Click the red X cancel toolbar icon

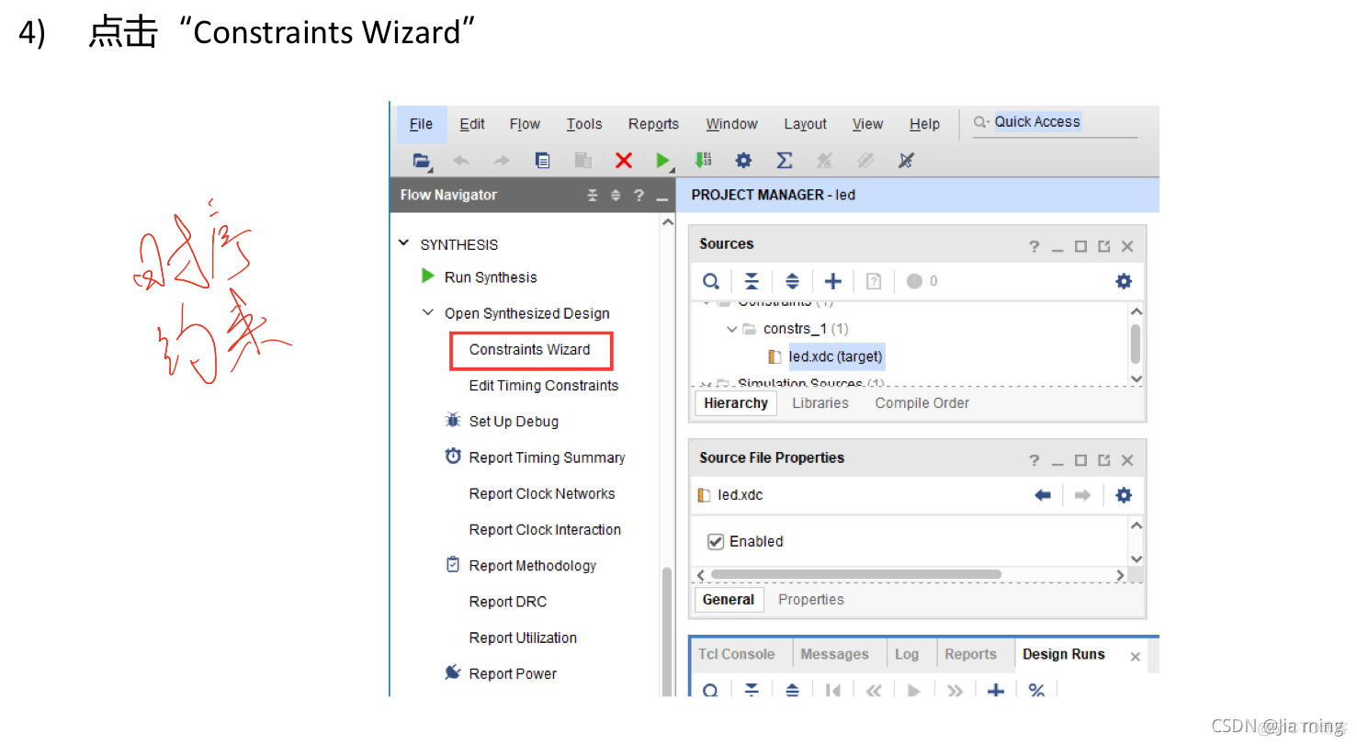(x=624, y=161)
